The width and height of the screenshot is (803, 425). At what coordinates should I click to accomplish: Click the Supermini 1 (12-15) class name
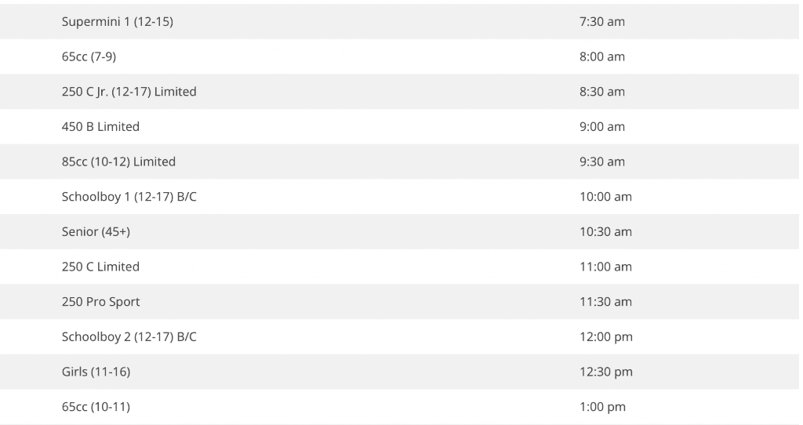point(118,22)
